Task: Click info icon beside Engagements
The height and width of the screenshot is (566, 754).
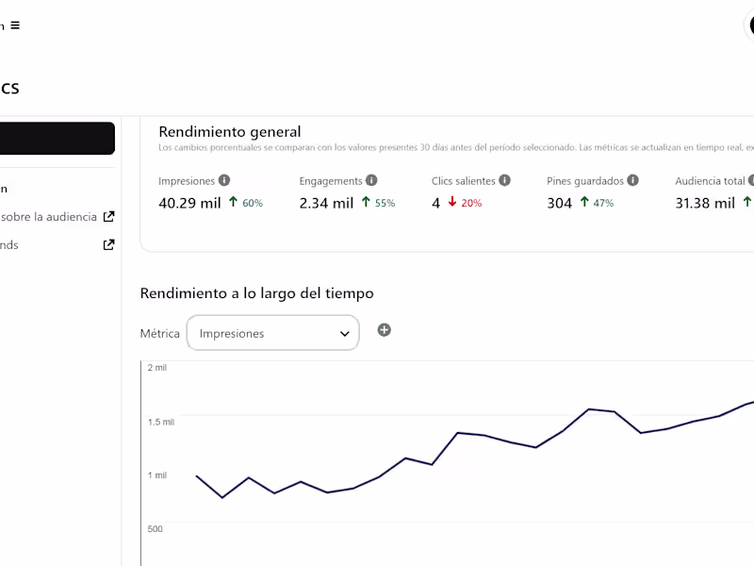Action: [371, 180]
